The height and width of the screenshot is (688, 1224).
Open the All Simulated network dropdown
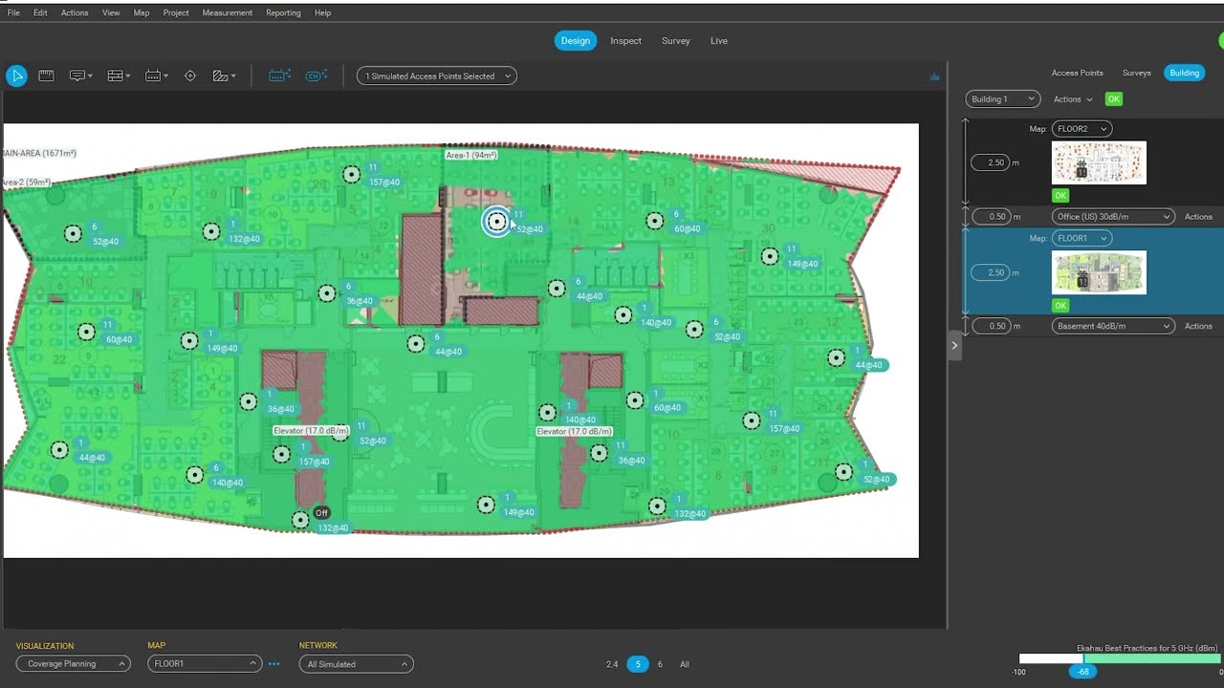click(x=357, y=664)
